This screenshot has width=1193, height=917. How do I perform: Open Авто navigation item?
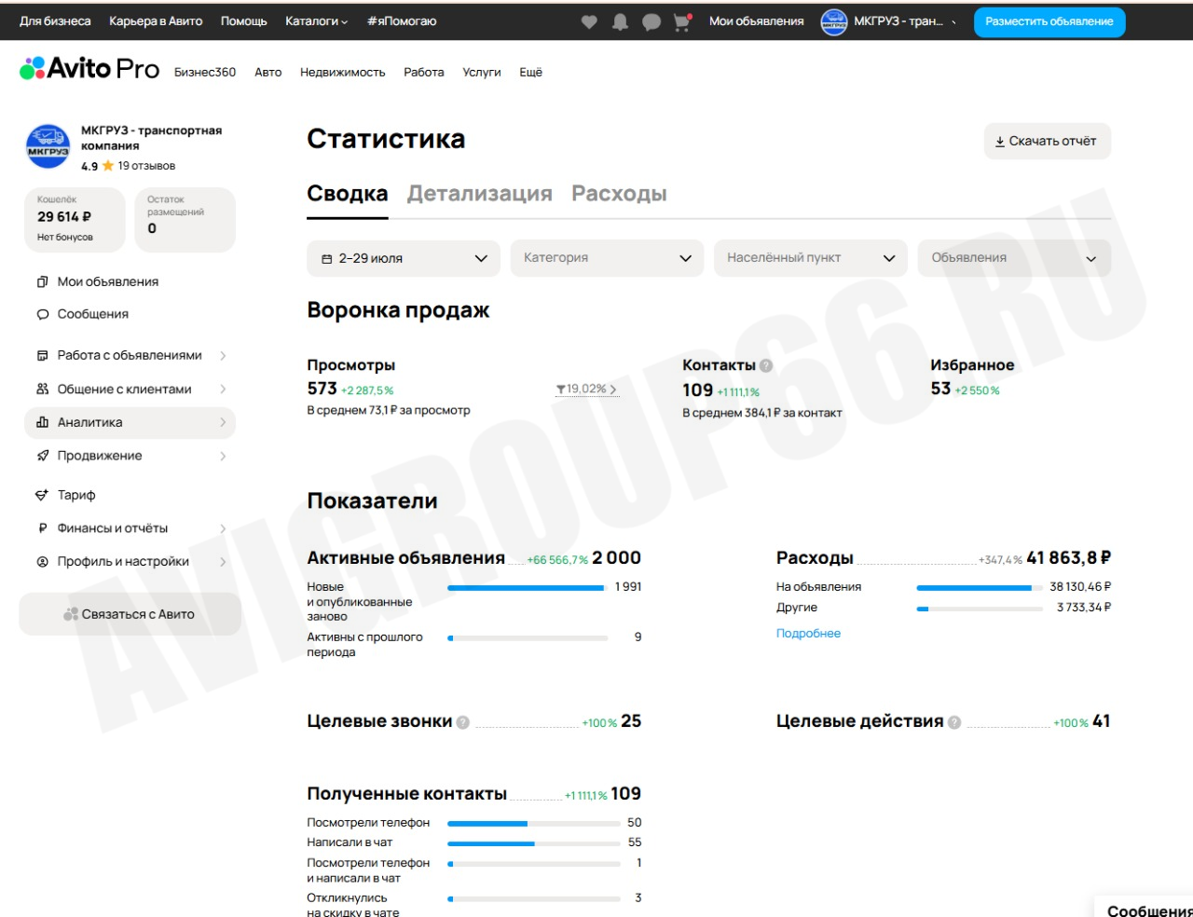click(268, 72)
